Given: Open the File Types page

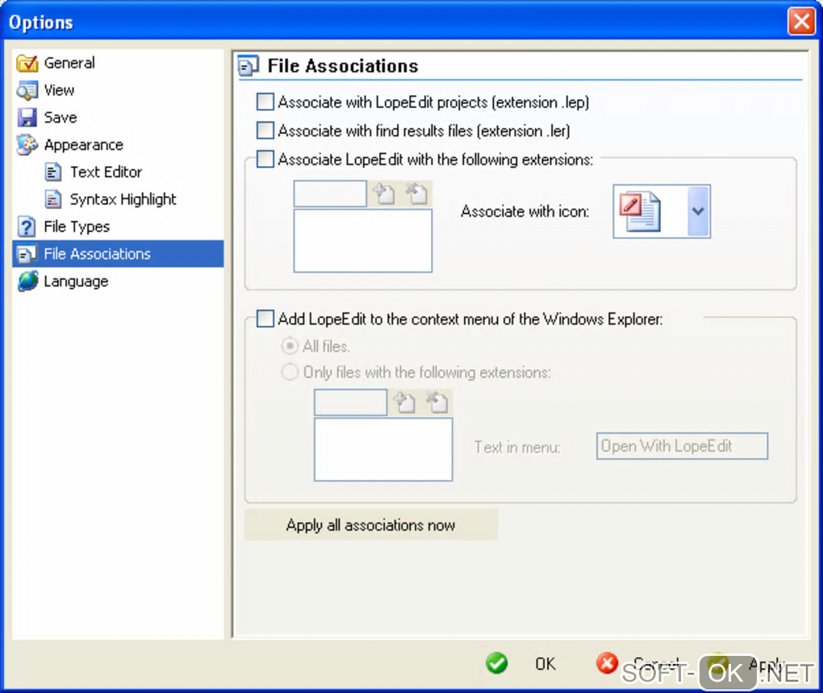Looking at the screenshot, I should 77,227.
